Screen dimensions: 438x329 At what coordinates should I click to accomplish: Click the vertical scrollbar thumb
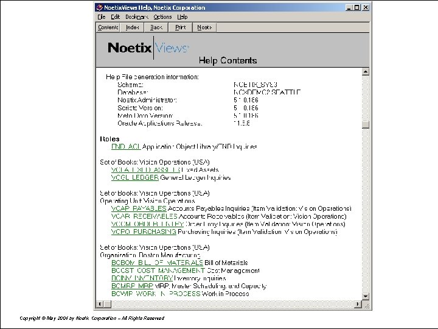[x=366, y=124]
